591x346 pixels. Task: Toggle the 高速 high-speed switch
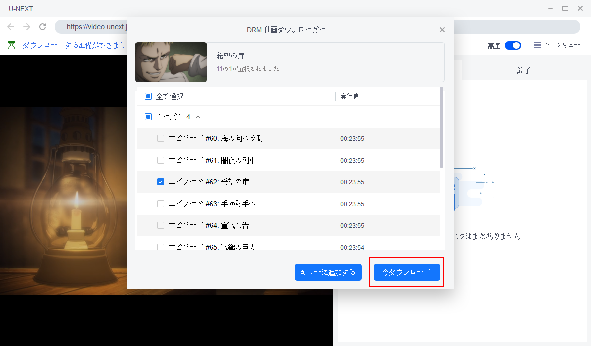click(512, 45)
